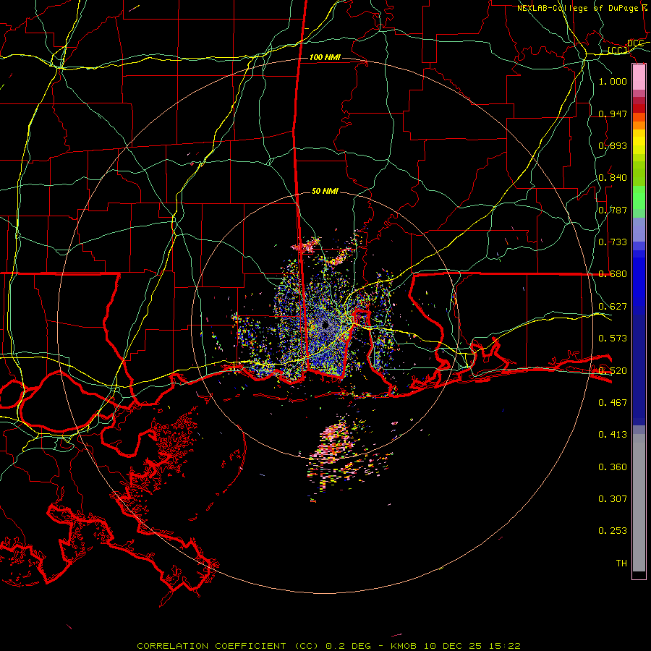Viewport: 651px width, 651px height.
Task: Pick the light pink swatch topping the color bar
Action: [639, 77]
